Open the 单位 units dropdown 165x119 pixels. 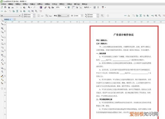[x=63, y=16]
